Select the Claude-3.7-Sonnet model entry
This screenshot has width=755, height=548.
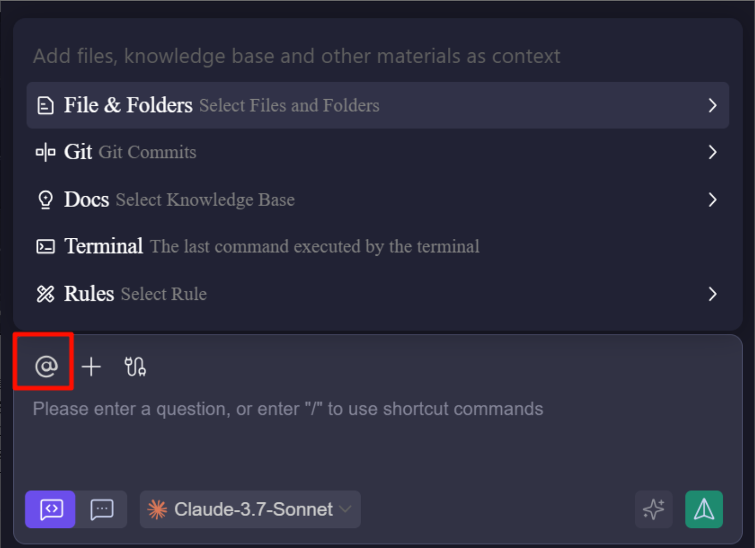coord(250,509)
